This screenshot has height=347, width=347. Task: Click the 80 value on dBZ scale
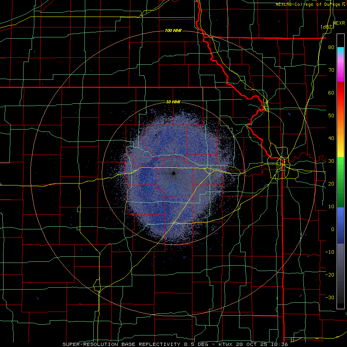(x=331, y=47)
